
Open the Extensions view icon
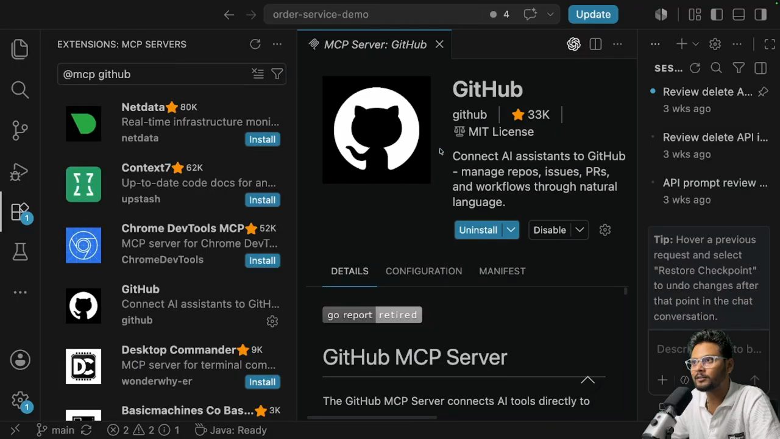[19, 212]
